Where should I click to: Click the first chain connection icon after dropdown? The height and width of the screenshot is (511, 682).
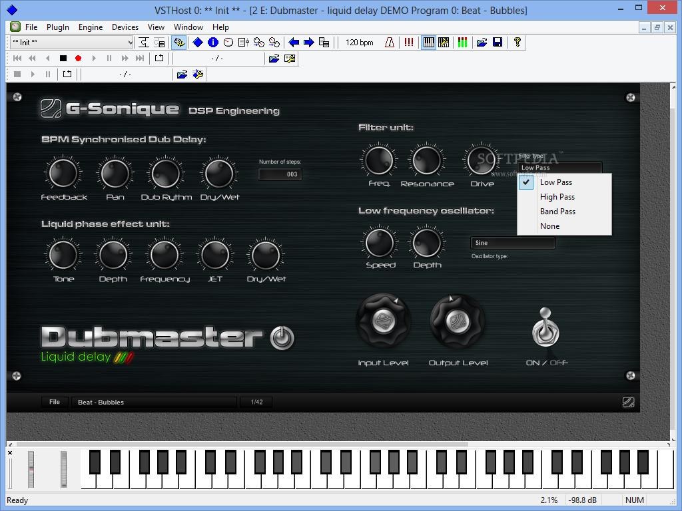[144, 43]
